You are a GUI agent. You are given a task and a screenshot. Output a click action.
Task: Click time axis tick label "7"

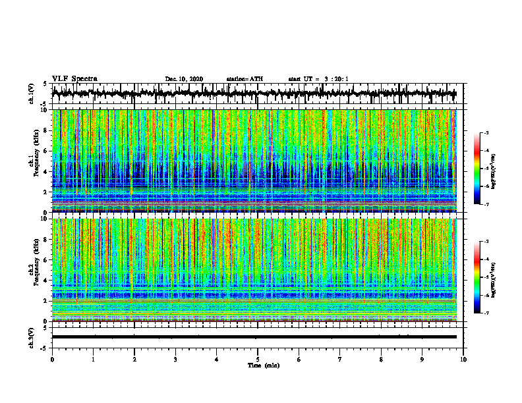340,360
